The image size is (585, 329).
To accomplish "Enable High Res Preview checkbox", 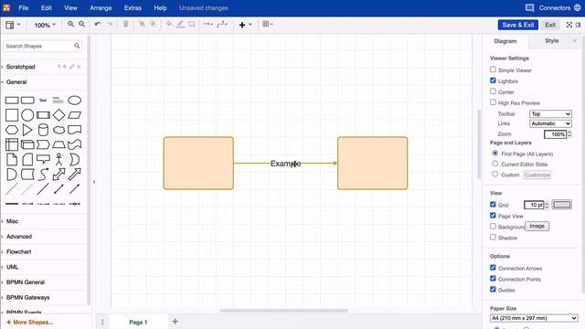I will click(x=493, y=102).
